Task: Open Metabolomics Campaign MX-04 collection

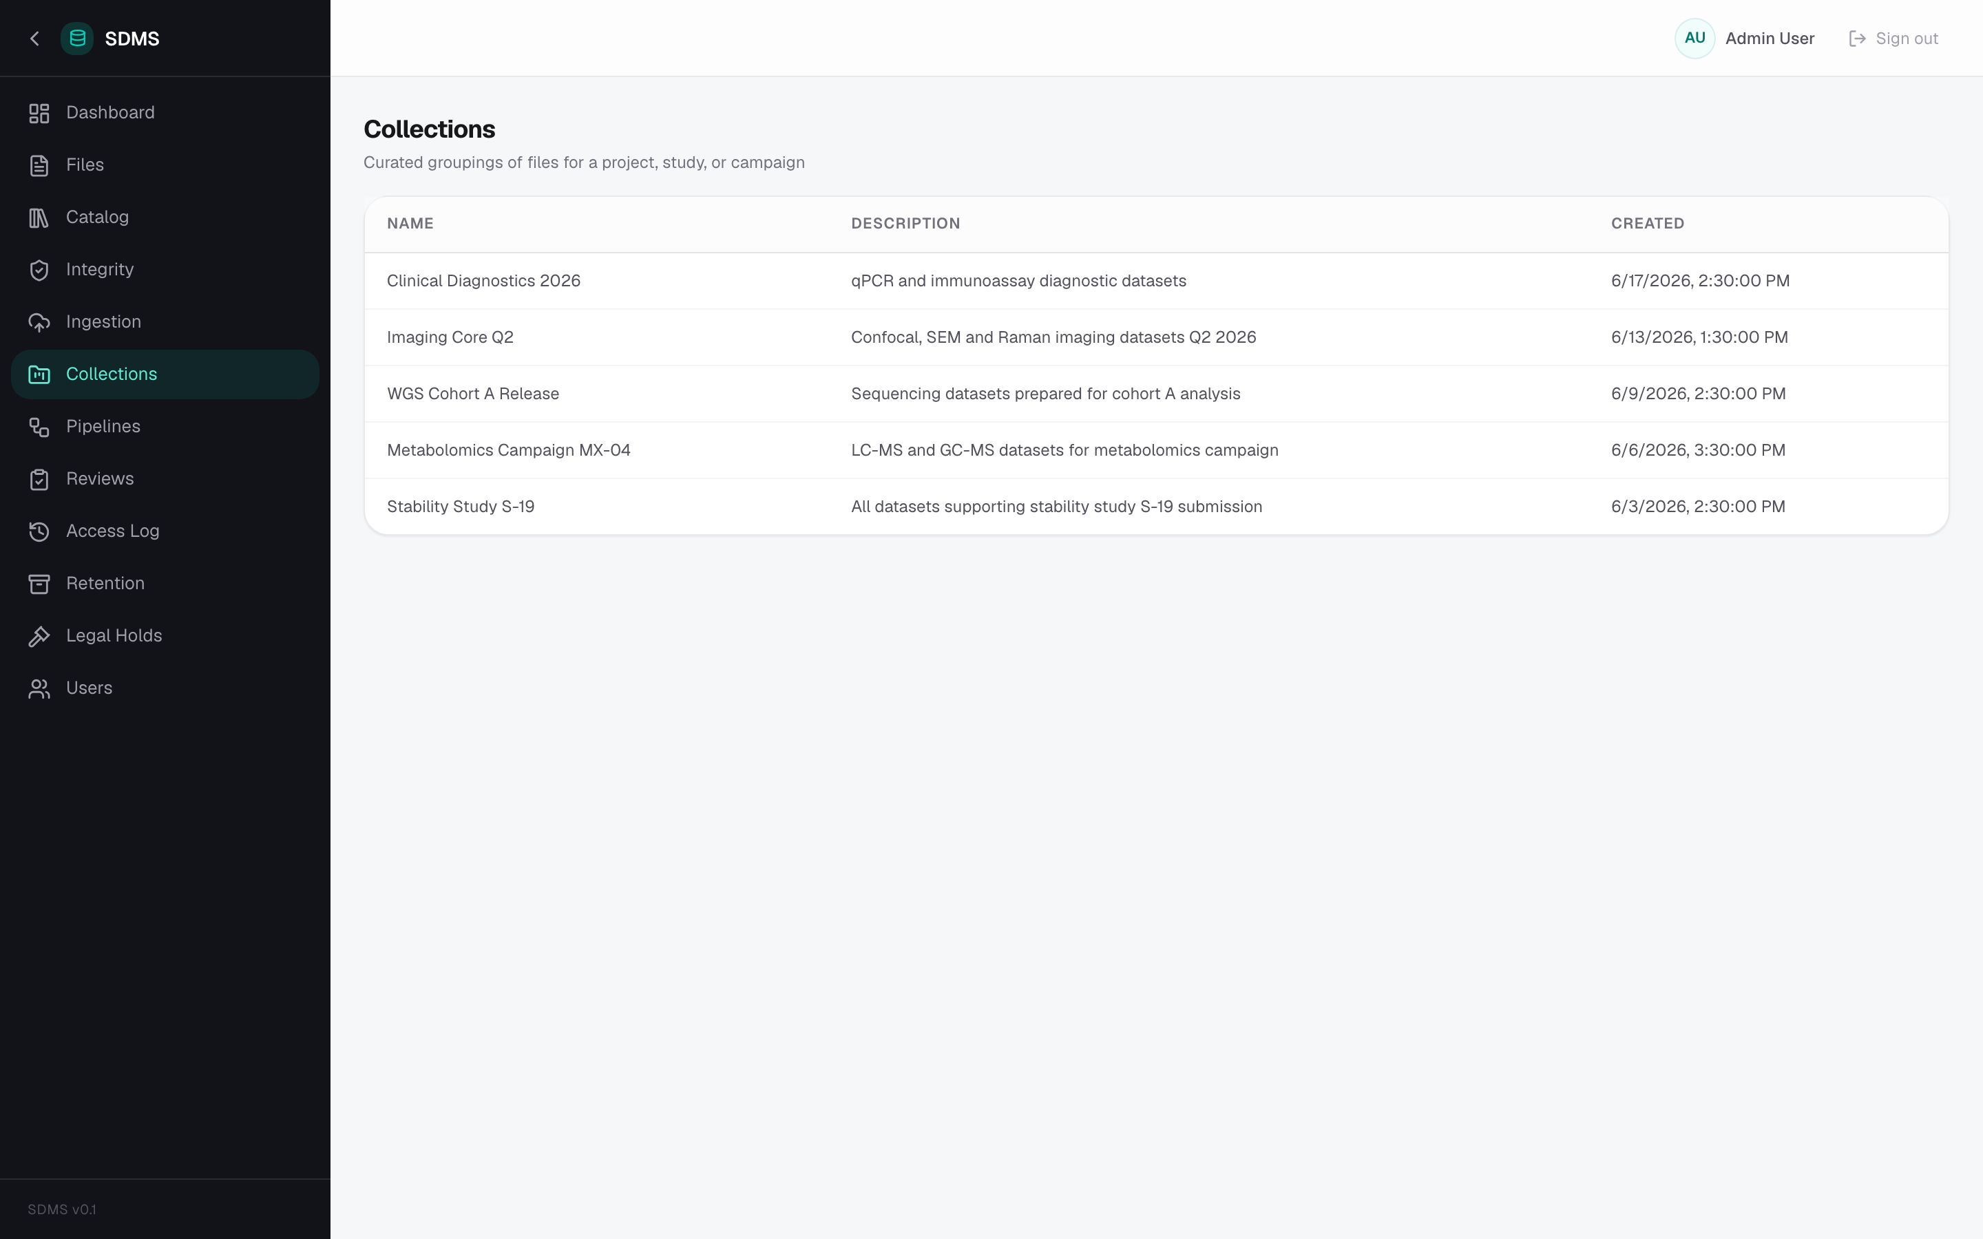Action: click(509, 451)
